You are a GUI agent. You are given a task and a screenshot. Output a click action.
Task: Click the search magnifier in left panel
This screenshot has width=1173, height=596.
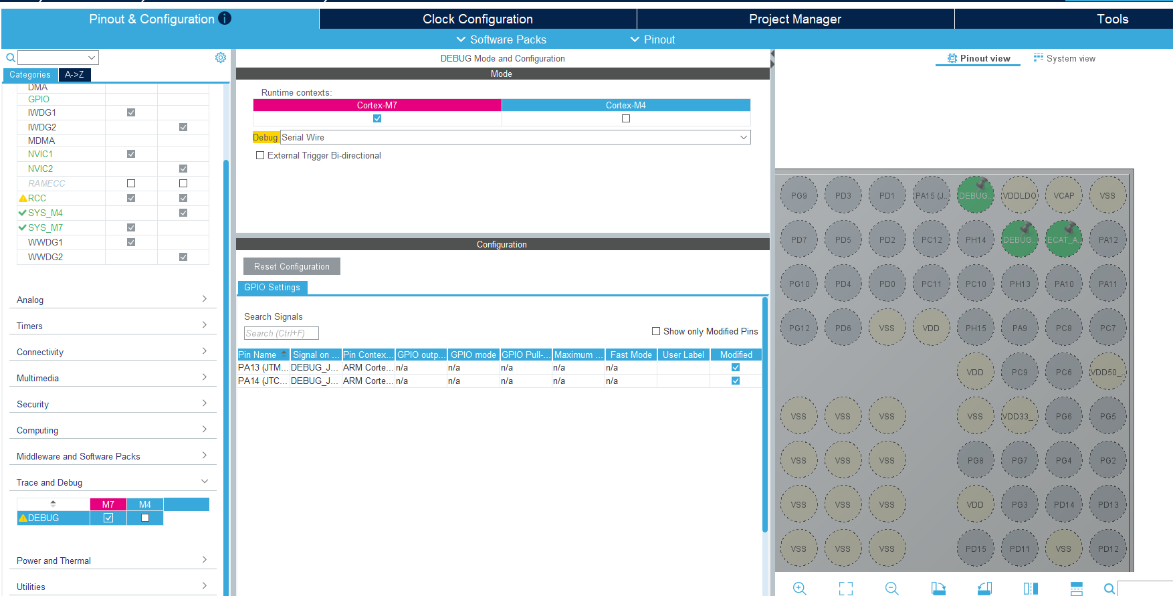(11, 58)
